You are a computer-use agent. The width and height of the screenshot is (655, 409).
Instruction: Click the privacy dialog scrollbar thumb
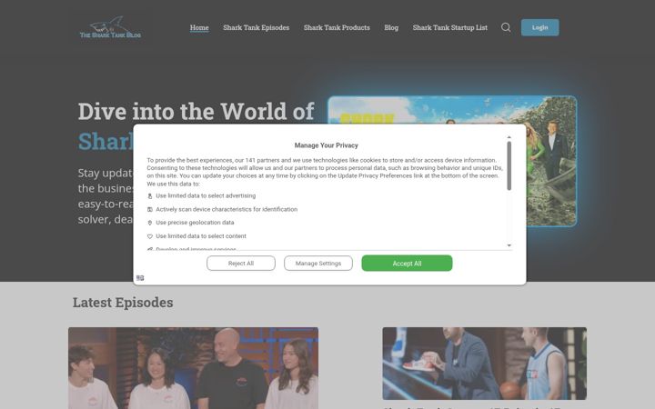pos(509,166)
